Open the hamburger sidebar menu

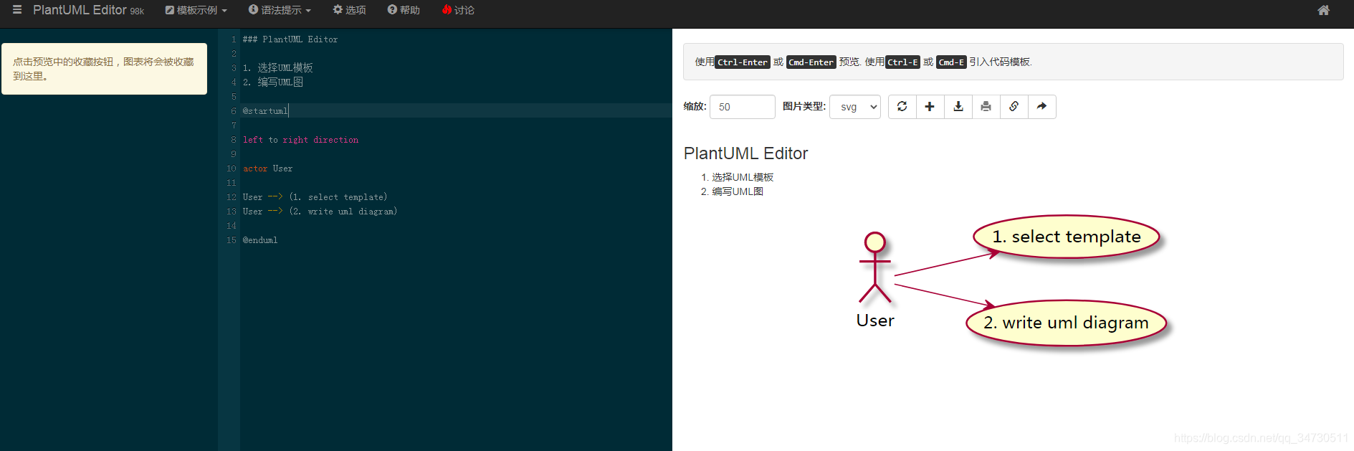[x=17, y=10]
